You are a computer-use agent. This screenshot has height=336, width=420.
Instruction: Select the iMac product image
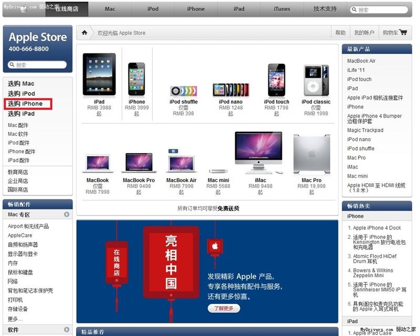point(258,153)
